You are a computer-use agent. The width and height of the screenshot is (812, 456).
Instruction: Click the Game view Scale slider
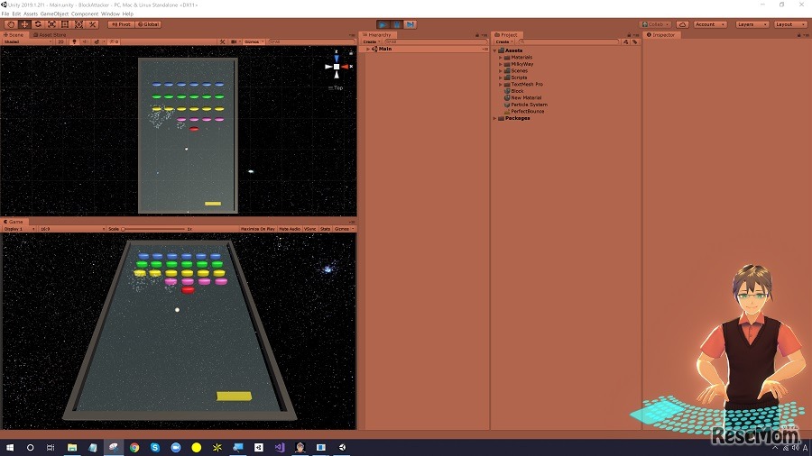tap(153, 229)
